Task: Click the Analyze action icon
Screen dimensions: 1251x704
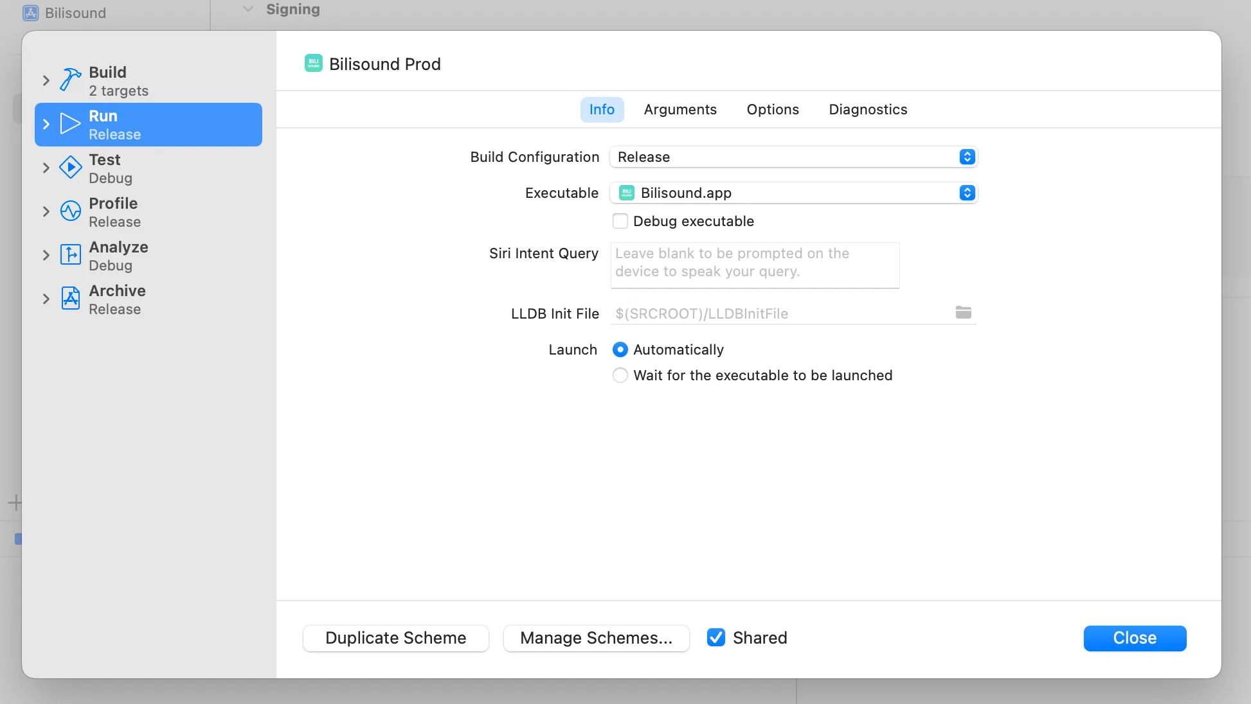Action: click(x=70, y=255)
